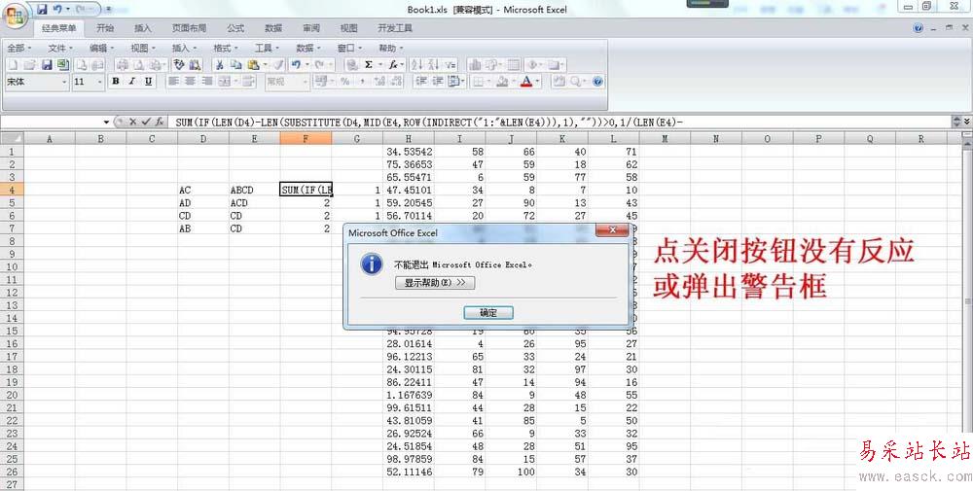Click cell H1 value 34.53542
The image size is (973, 491).
click(409, 152)
